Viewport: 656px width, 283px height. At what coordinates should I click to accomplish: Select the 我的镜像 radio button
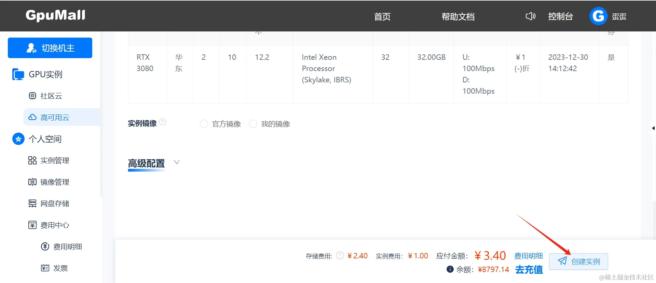(x=253, y=124)
